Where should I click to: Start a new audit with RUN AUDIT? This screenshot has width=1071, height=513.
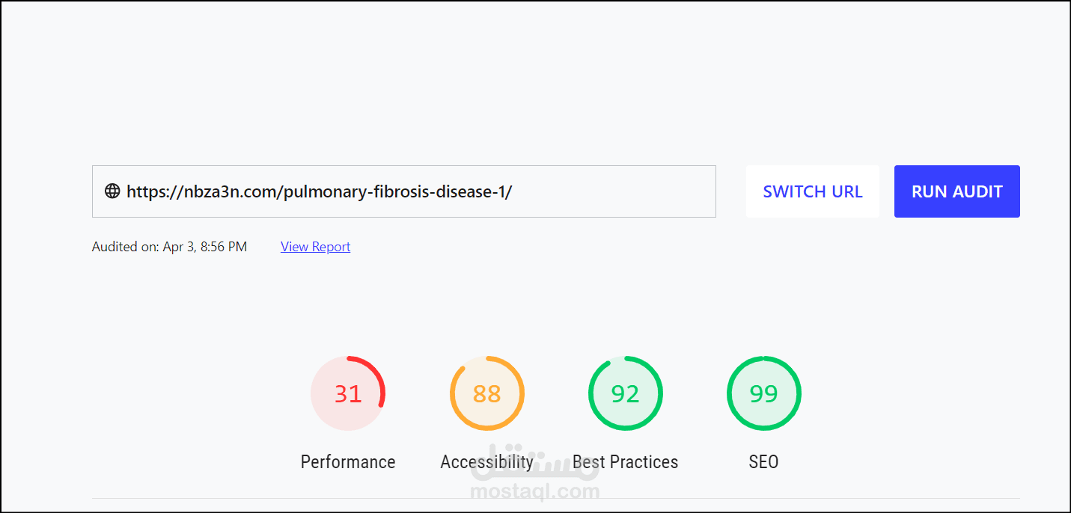coord(956,191)
